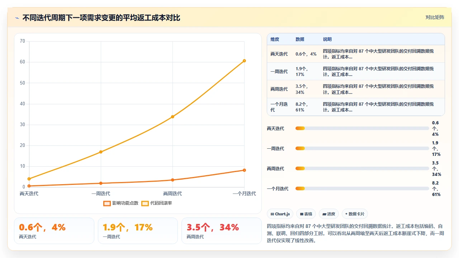Click the chart title 不同迭代周期下一项需求变更的平均返工成本对比
The width and height of the screenshot is (459, 258).
click(101, 18)
